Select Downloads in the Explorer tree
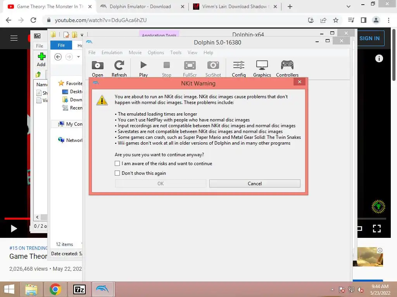The width and height of the screenshot is (397, 297). (x=72, y=99)
